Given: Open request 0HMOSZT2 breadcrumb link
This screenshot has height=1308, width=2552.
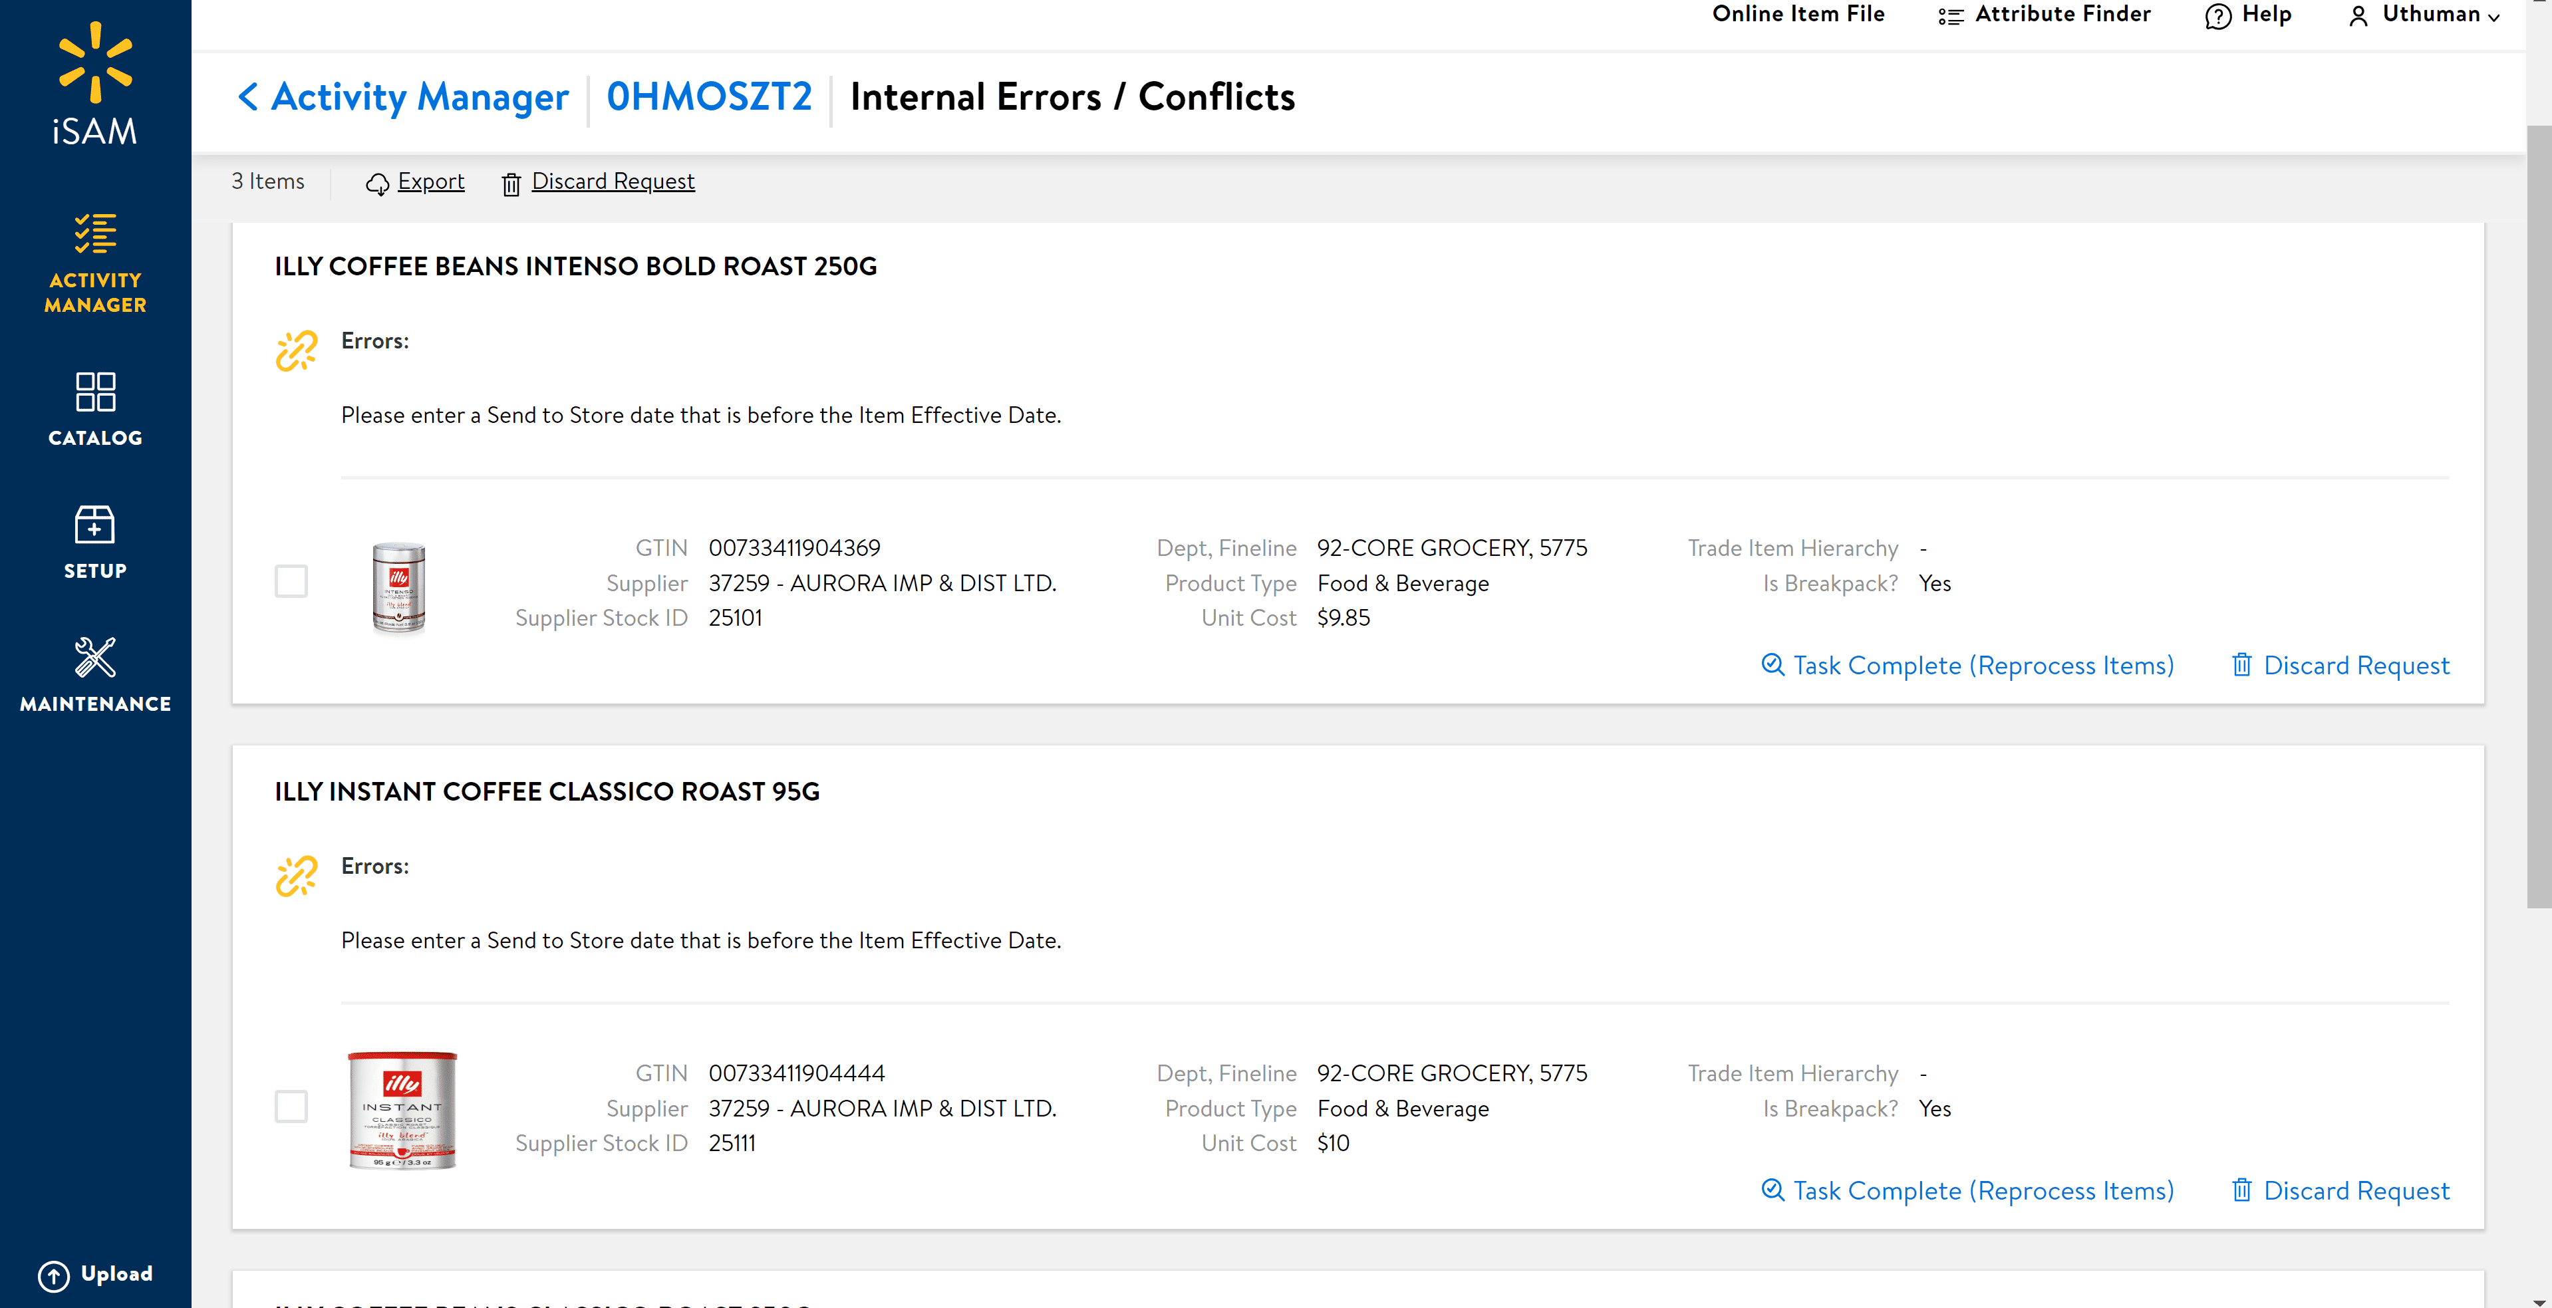Looking at the screenshot, I should [x=709, y=97].
